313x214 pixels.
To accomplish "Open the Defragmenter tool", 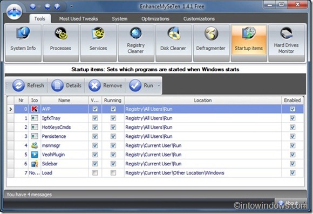I will 211,43.
